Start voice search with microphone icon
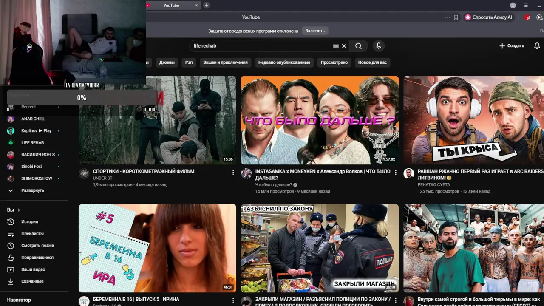 click(378, 46)
